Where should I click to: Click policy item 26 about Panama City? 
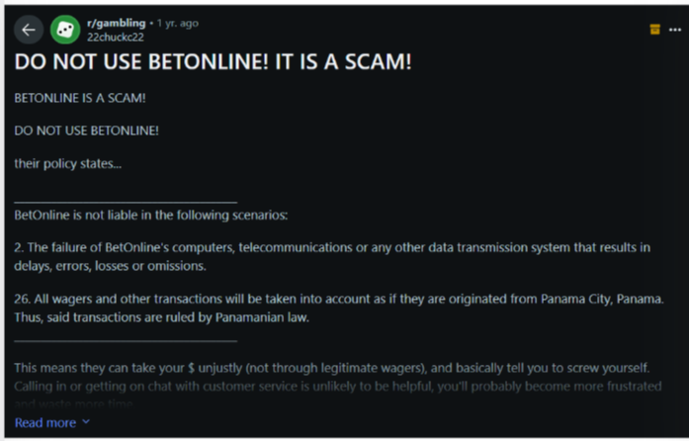pyautogui.click(x=339, y=308)
